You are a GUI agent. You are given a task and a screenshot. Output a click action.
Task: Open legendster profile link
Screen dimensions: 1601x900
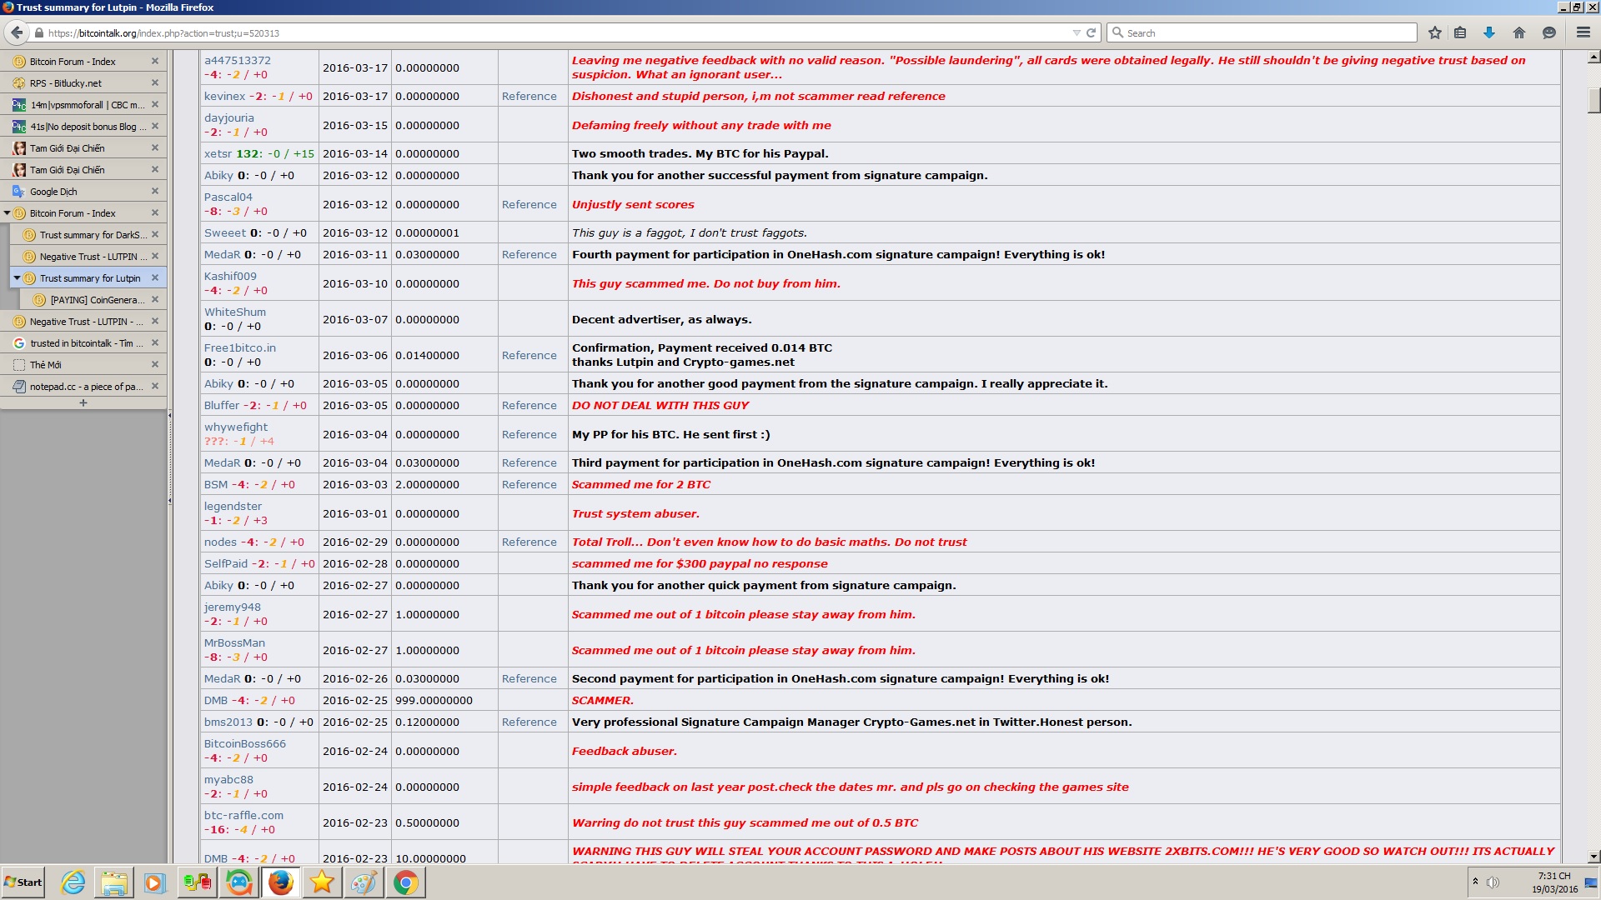pos(233,507)
